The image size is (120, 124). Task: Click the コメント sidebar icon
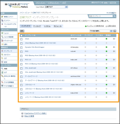(2, 33)
